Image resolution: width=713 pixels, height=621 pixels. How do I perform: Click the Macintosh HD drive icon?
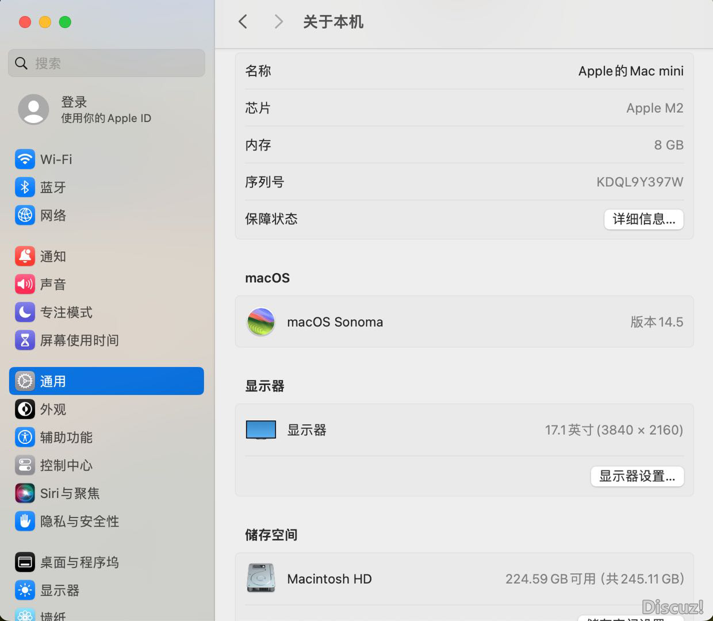tap(260, 578)
